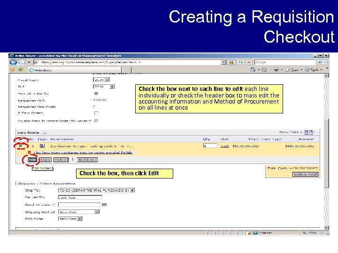Toggle checkbox for line item 1
Screen dimensions: 338x253
click(21, 146)
